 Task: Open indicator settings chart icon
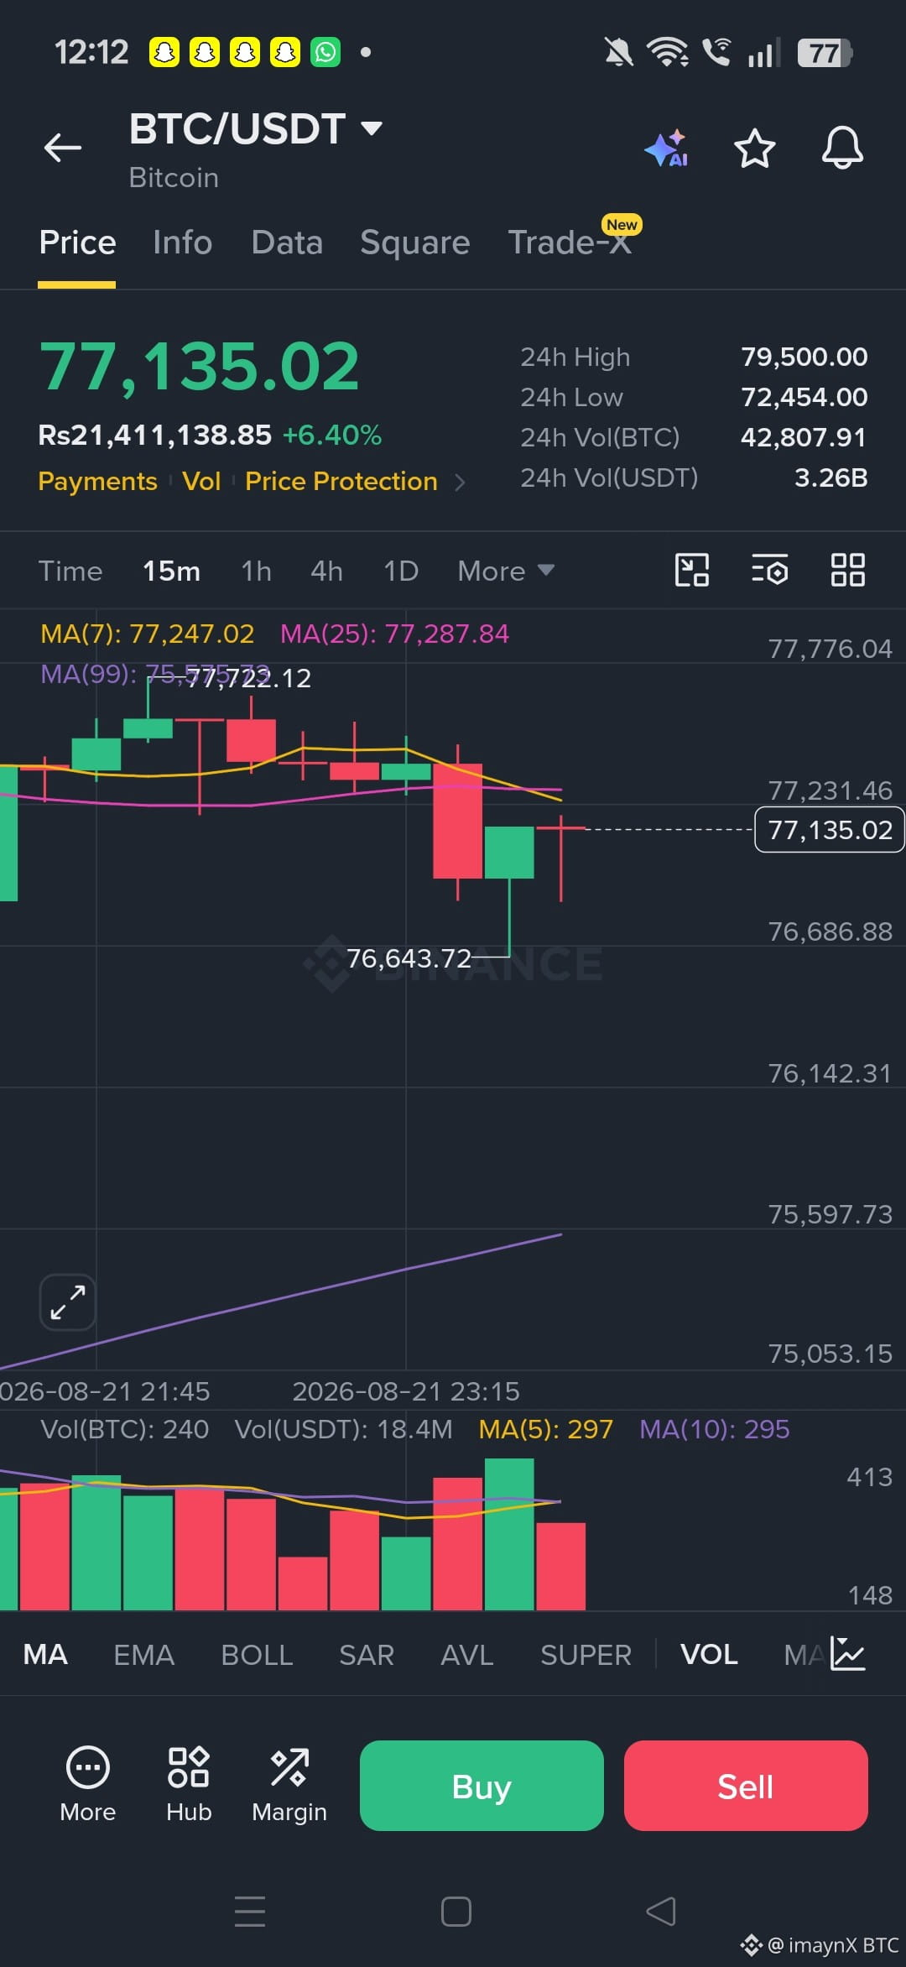(848, 1654)
